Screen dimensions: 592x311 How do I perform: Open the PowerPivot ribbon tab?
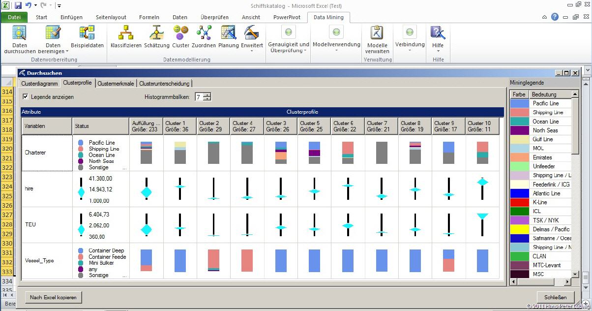pos(287,17)
